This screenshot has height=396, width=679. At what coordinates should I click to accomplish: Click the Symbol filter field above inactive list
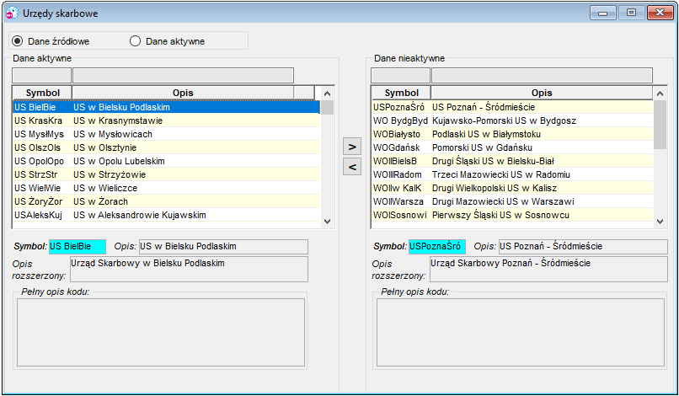[x=400, y=75]
